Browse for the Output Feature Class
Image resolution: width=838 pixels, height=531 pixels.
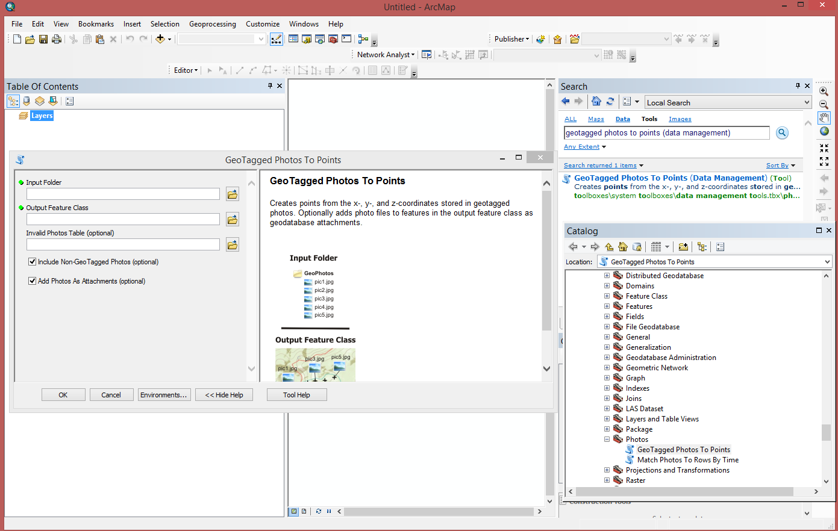(x=232, y=219)
